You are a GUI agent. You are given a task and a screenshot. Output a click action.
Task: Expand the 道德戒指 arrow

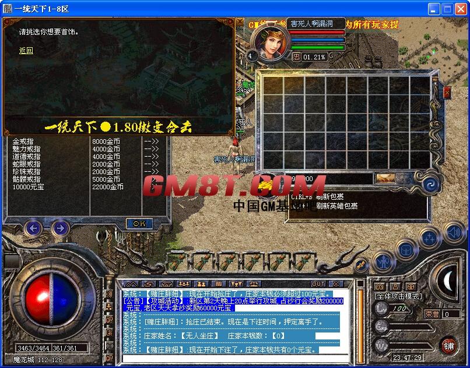152,157
